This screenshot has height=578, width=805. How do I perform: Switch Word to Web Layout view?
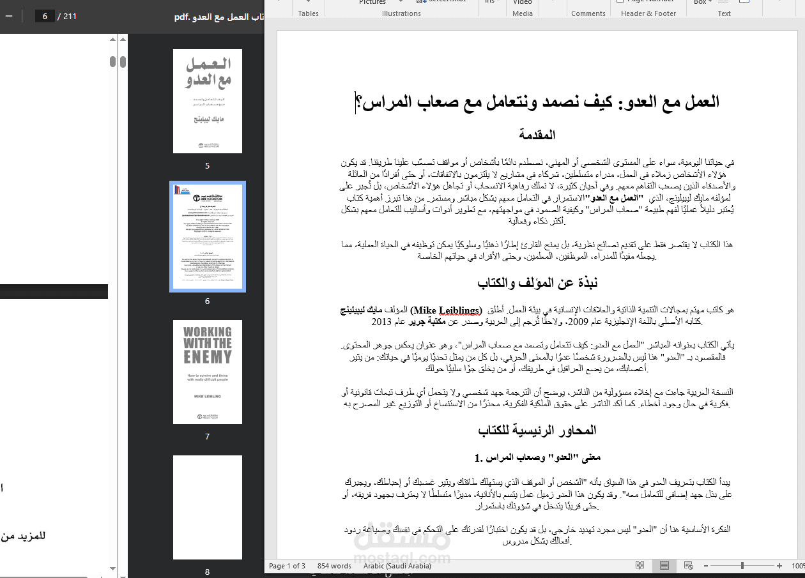click(688, 566)
